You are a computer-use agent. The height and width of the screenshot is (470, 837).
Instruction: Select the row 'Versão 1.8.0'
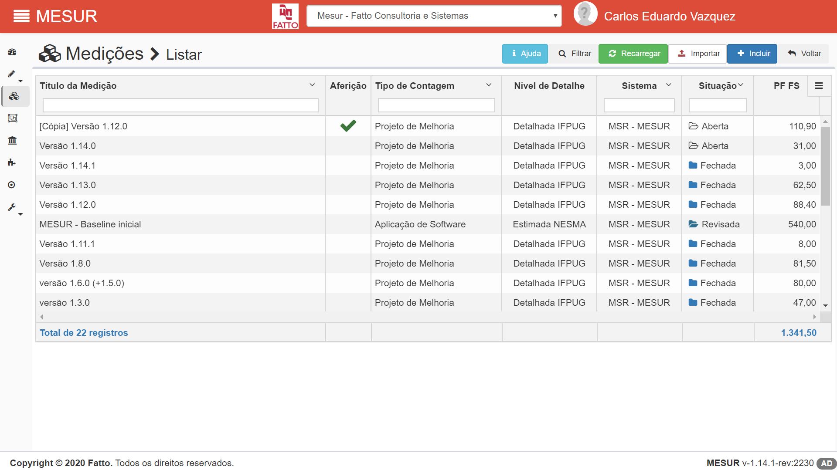(428, 263)
